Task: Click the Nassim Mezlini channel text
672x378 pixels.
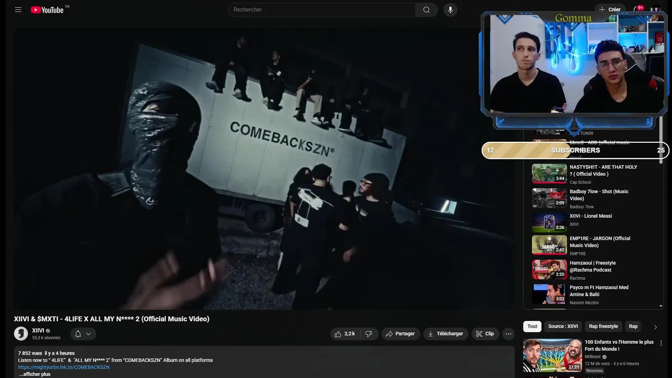Action: click(x=584, y=303)
